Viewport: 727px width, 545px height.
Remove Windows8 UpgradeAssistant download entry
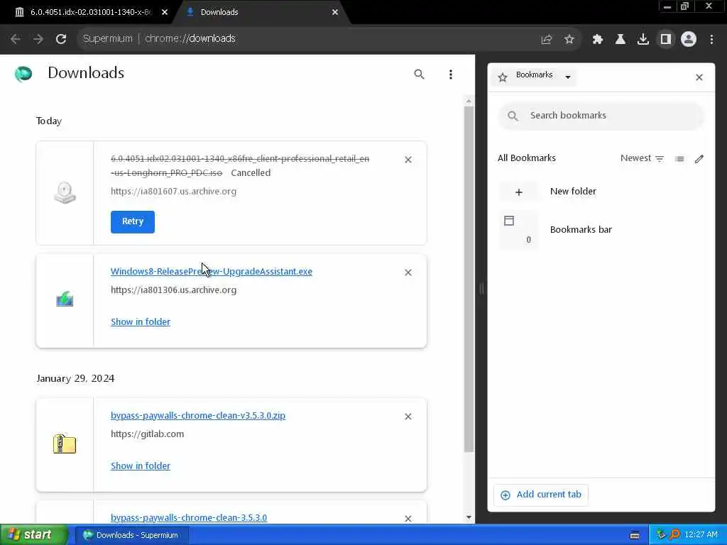pyautogui.click(x=408, y=272)
